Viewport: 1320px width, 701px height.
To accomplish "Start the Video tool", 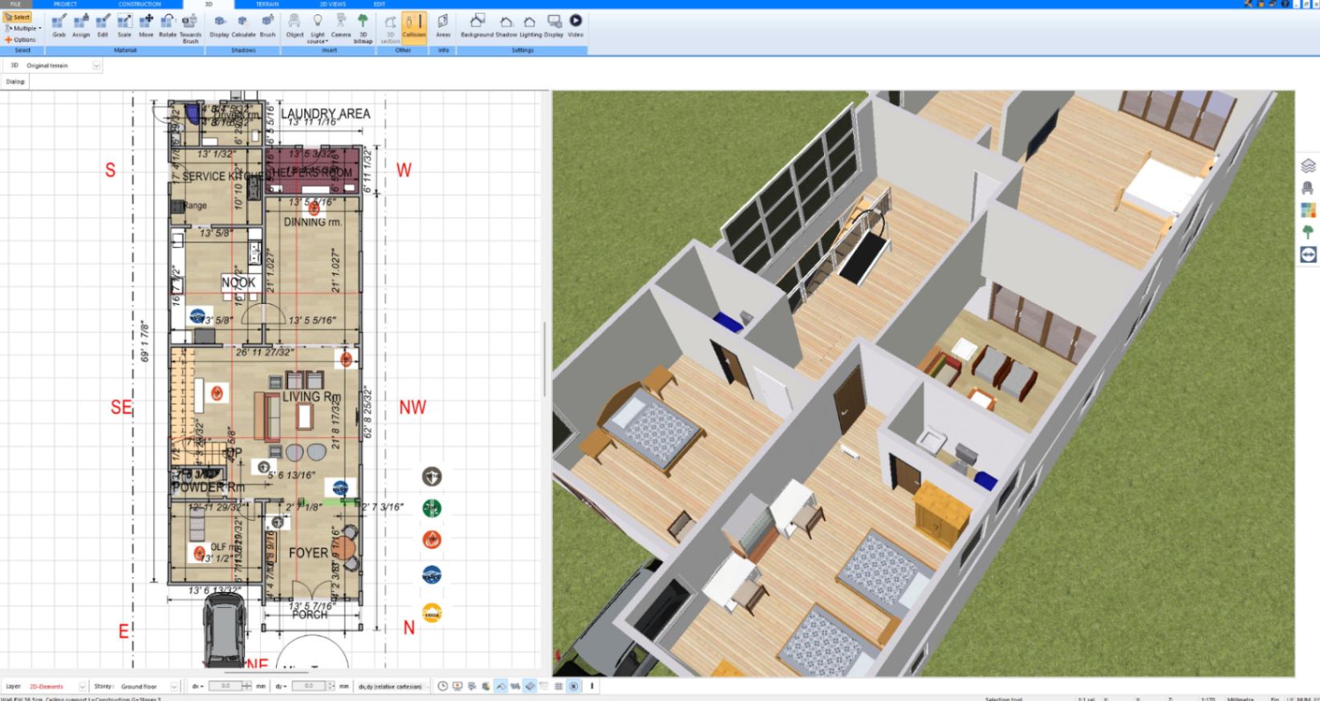I will point(575,26).
